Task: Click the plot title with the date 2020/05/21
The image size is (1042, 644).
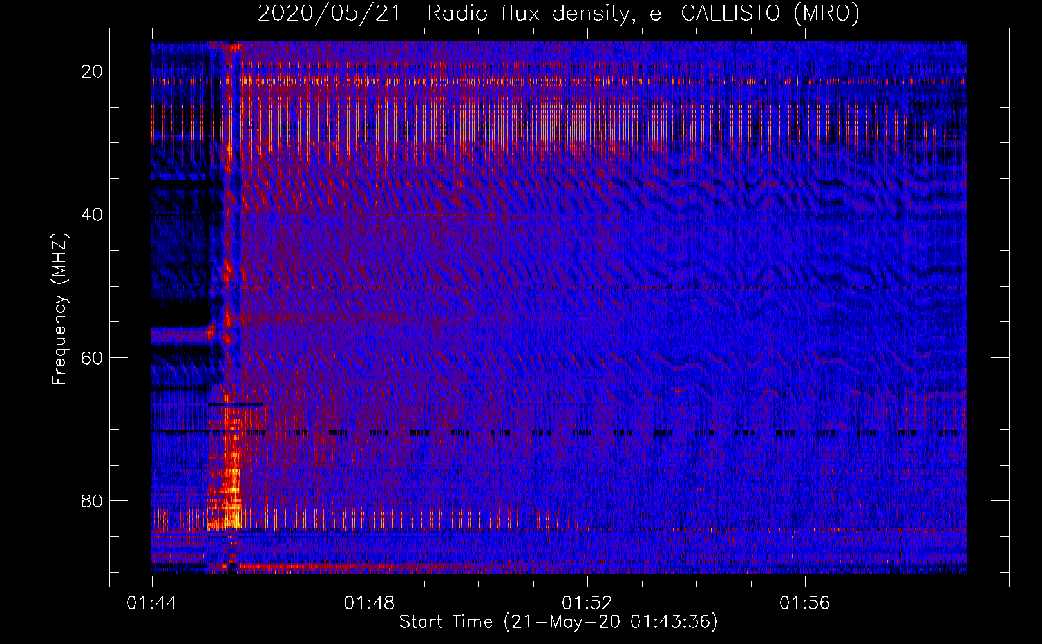Action: [558, 14]
